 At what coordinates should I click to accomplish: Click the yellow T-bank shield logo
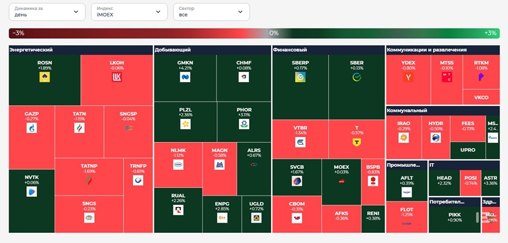coord(357,142)
